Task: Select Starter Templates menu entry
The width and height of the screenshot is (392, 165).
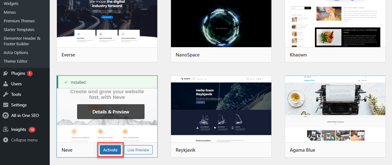Action: [19, 30]
